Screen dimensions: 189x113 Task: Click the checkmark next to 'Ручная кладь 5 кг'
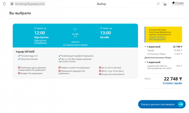(x=19, y=56)
